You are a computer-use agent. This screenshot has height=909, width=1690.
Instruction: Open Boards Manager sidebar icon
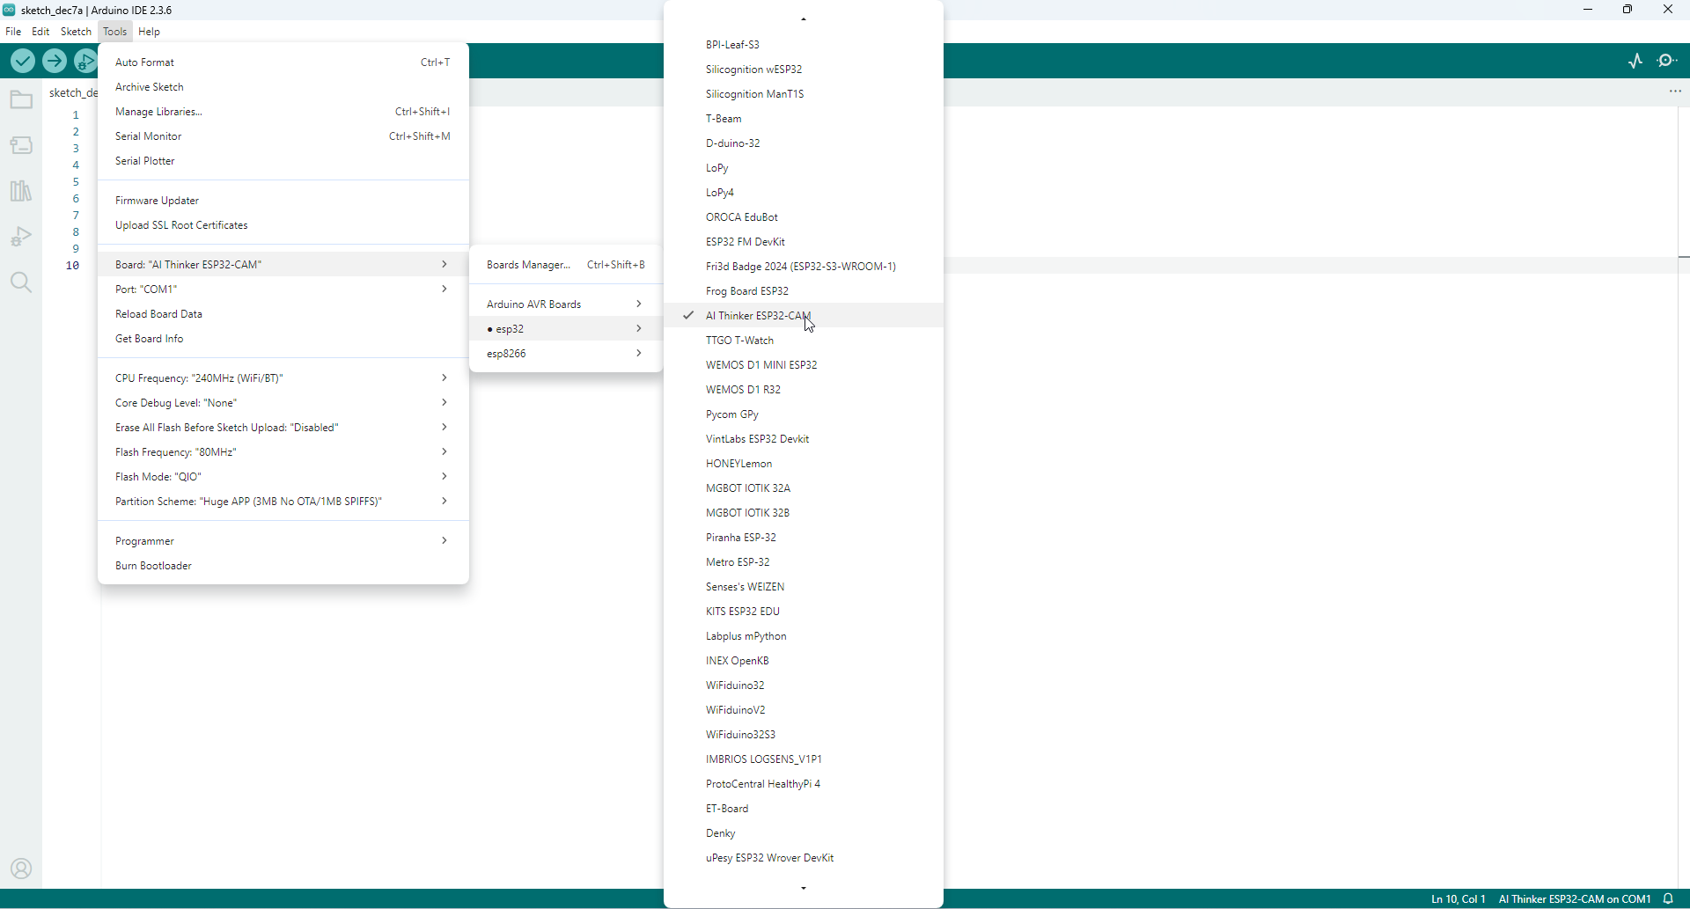pyautogui.click(x=21, y=145)
